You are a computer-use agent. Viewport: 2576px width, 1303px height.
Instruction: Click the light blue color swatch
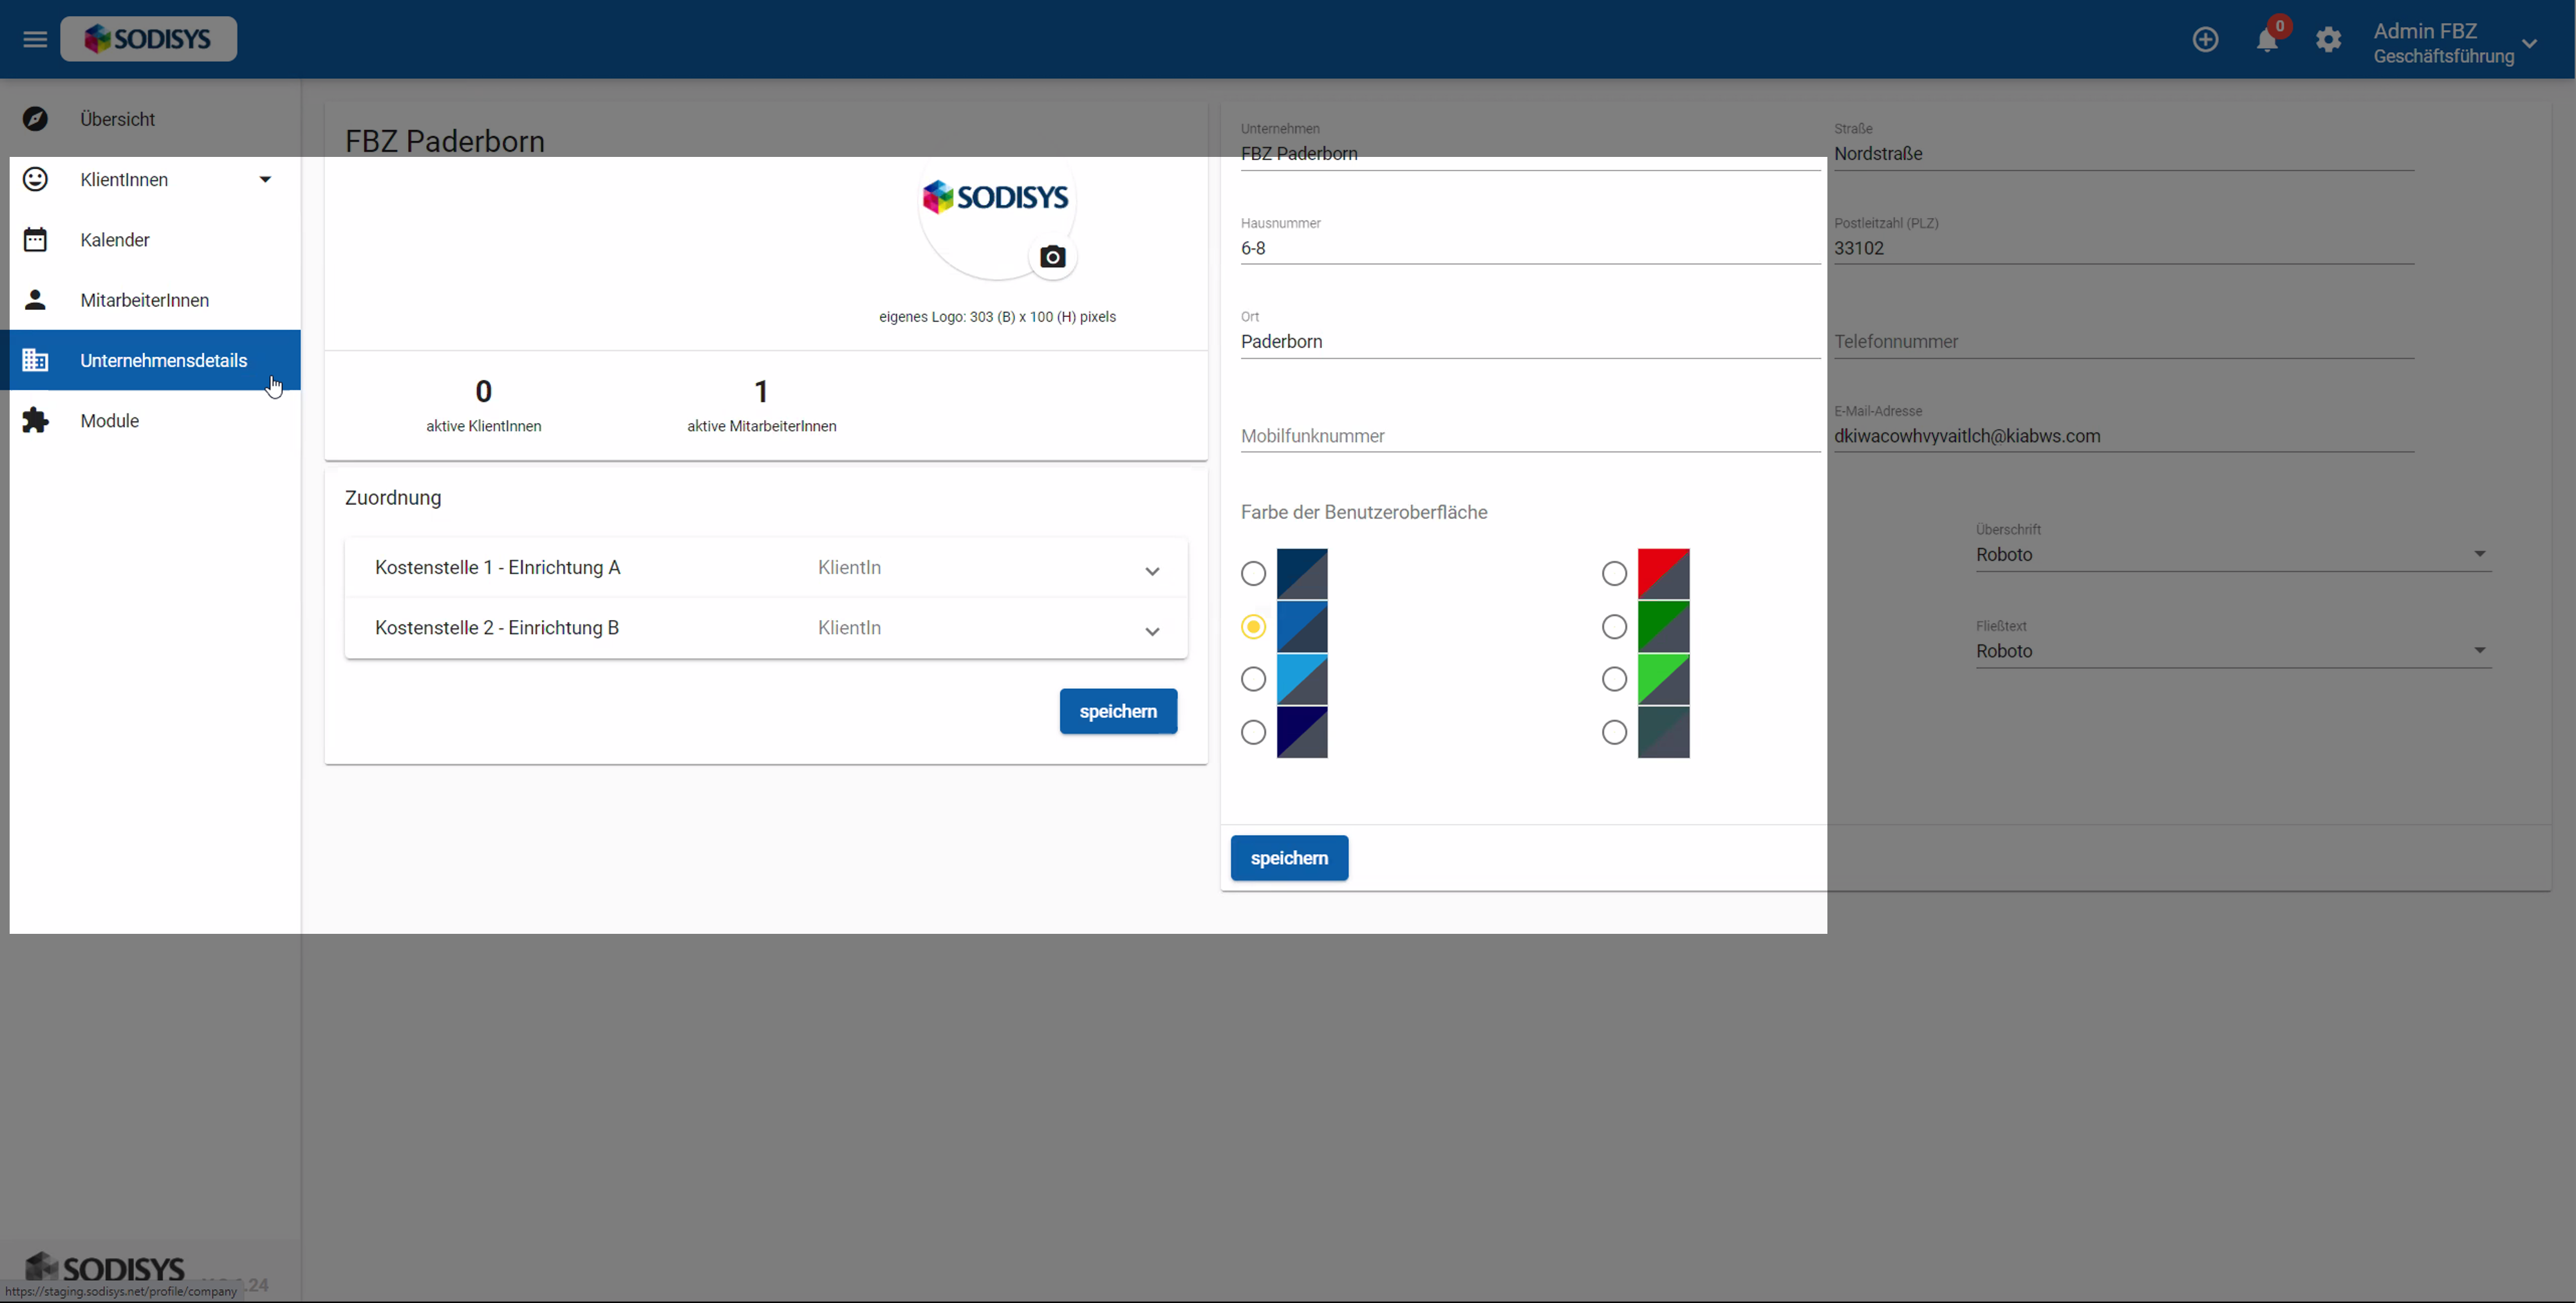1302,680
